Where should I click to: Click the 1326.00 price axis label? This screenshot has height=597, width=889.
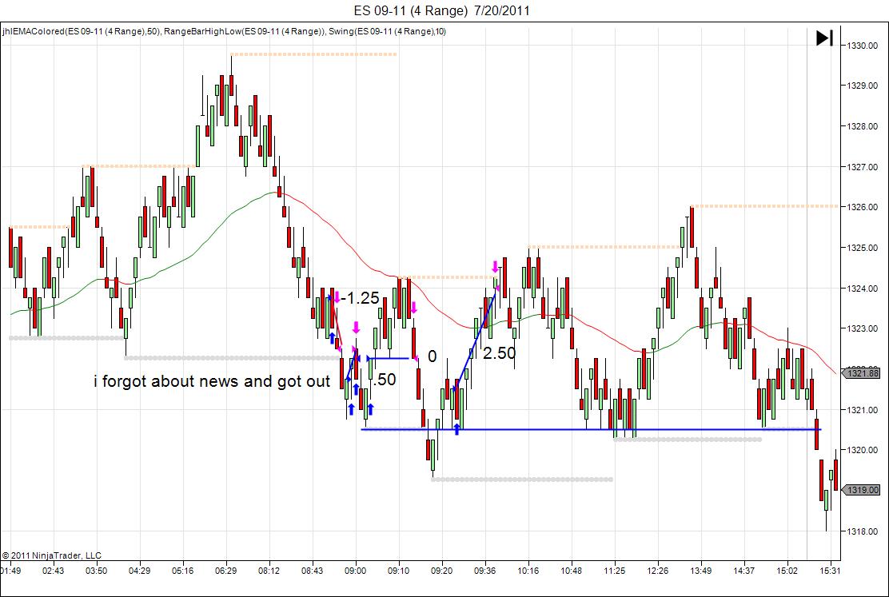862,208
